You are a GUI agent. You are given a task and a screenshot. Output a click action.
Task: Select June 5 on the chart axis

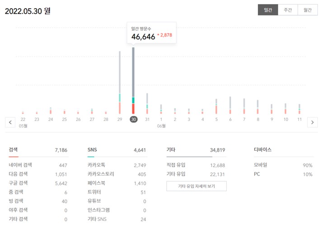pos(216,119)
